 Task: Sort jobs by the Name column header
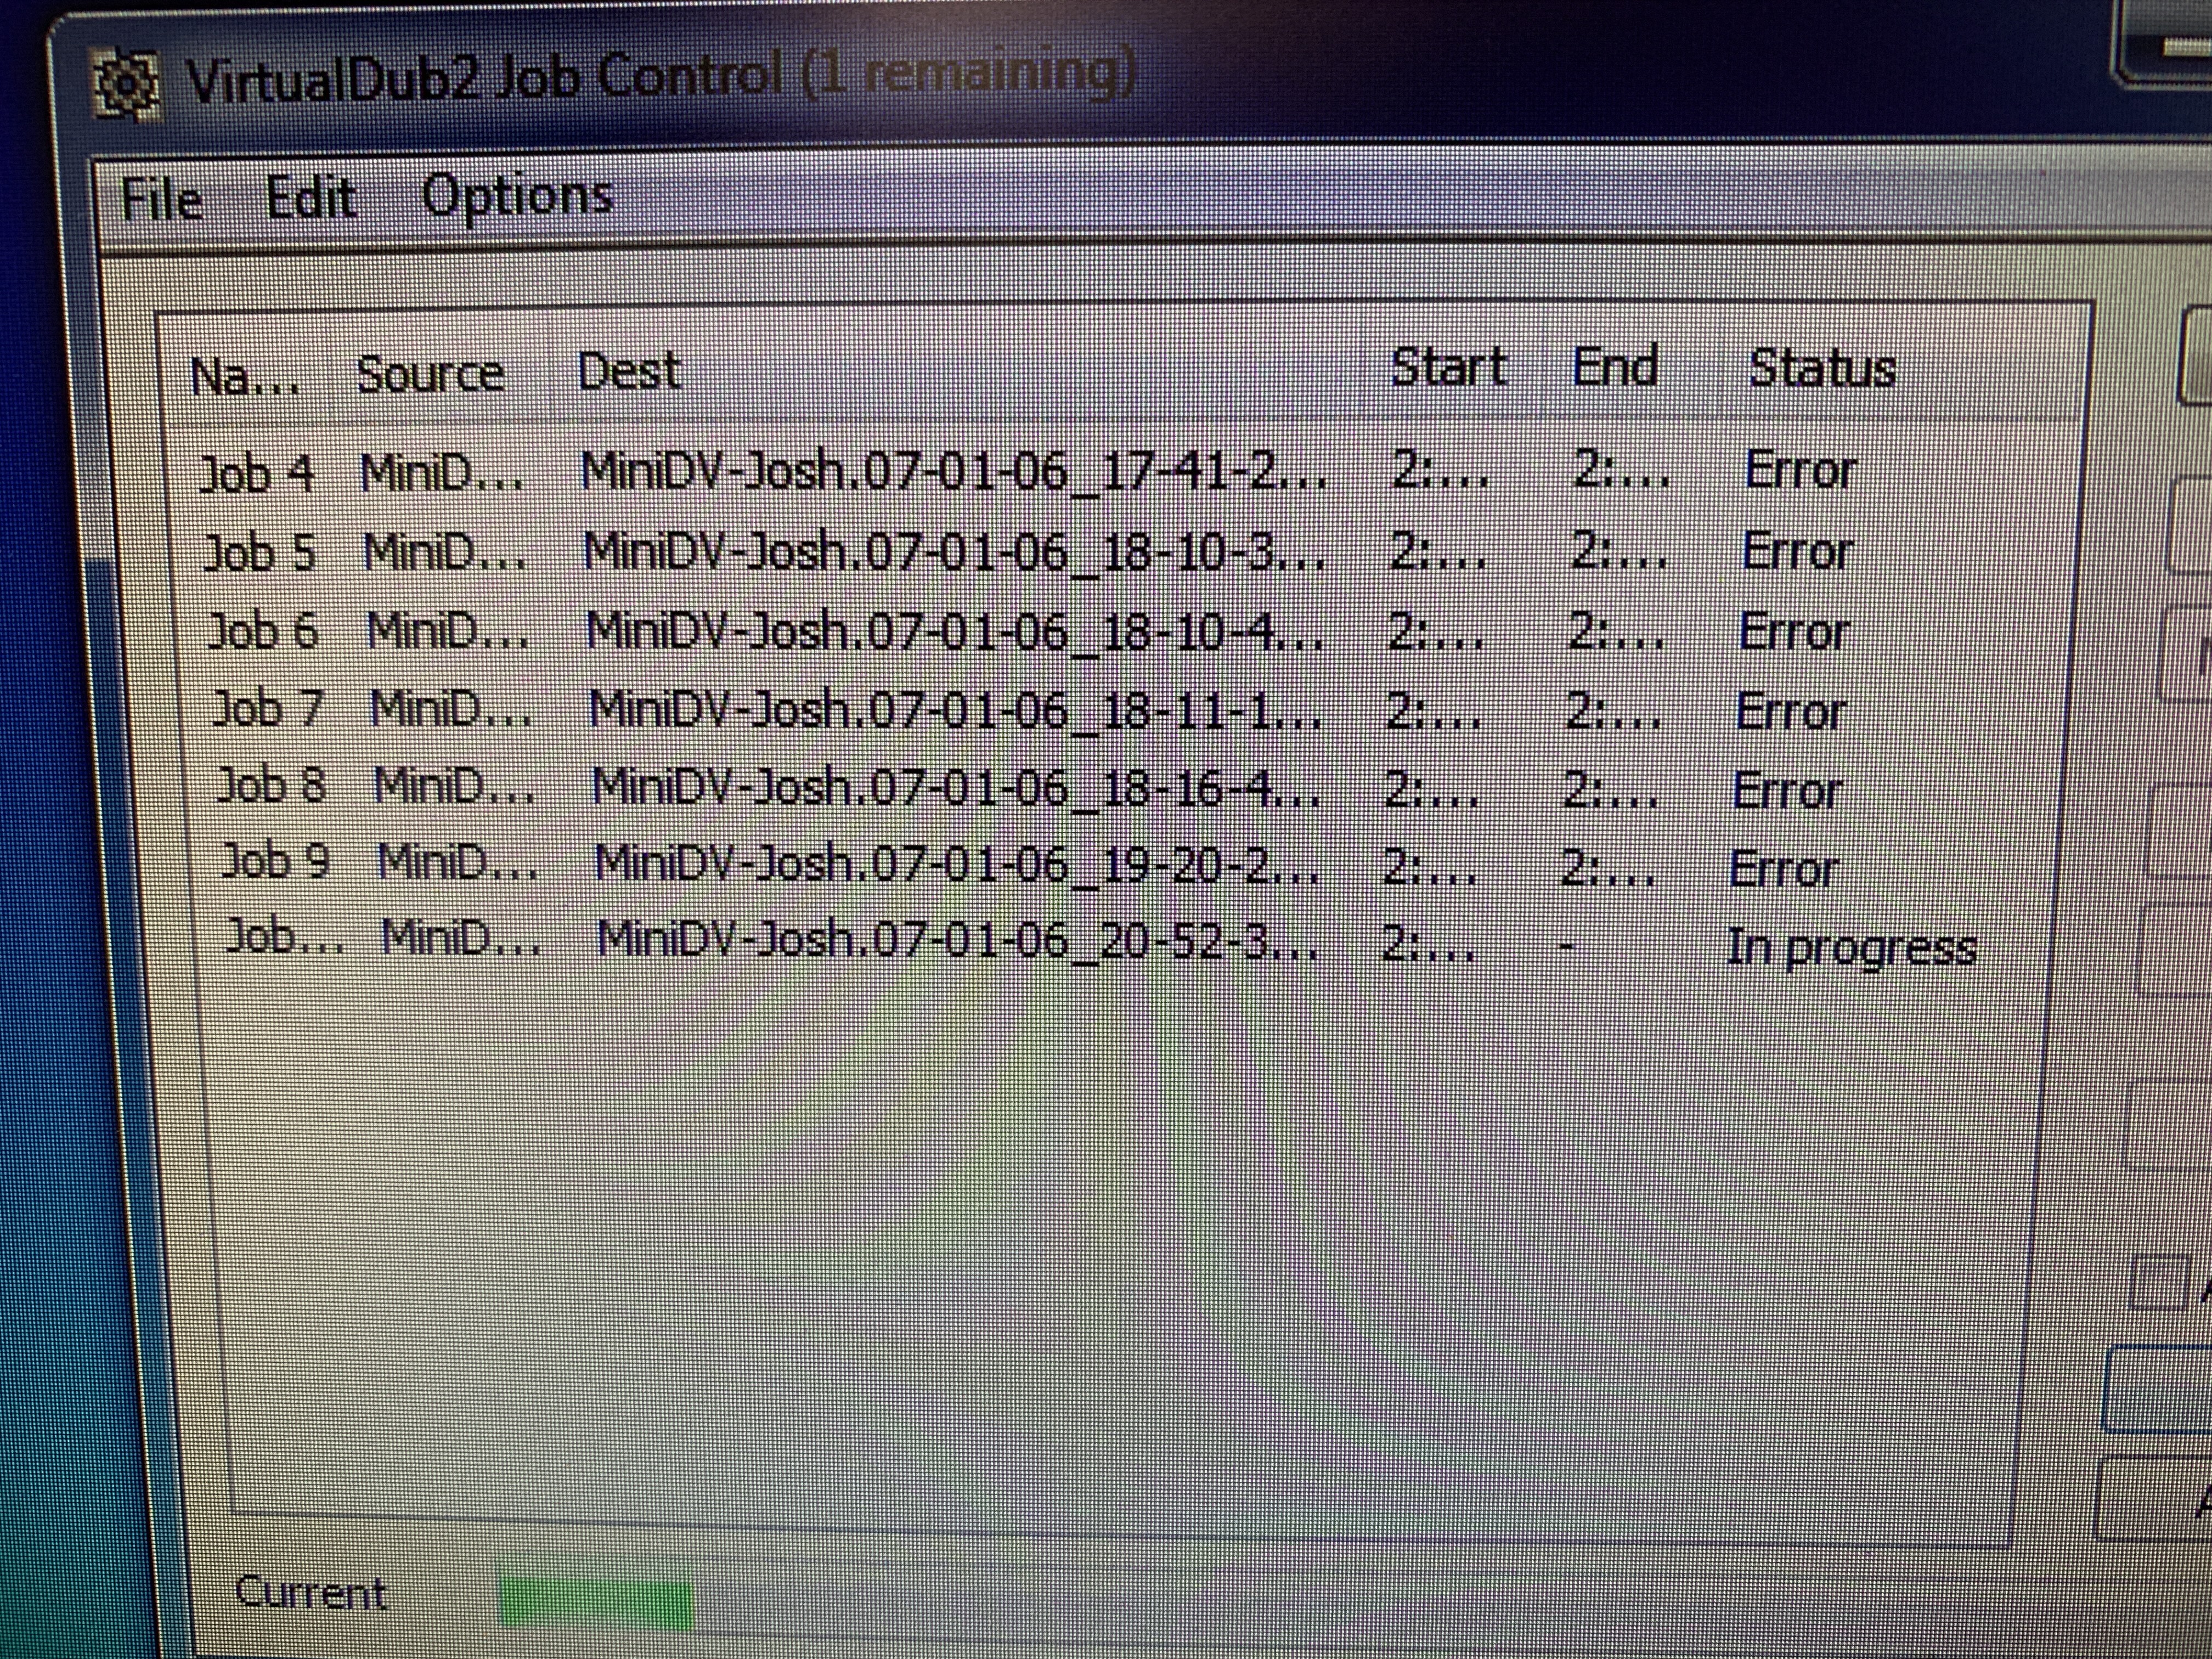pyautogui.click(x=245, y=377)
